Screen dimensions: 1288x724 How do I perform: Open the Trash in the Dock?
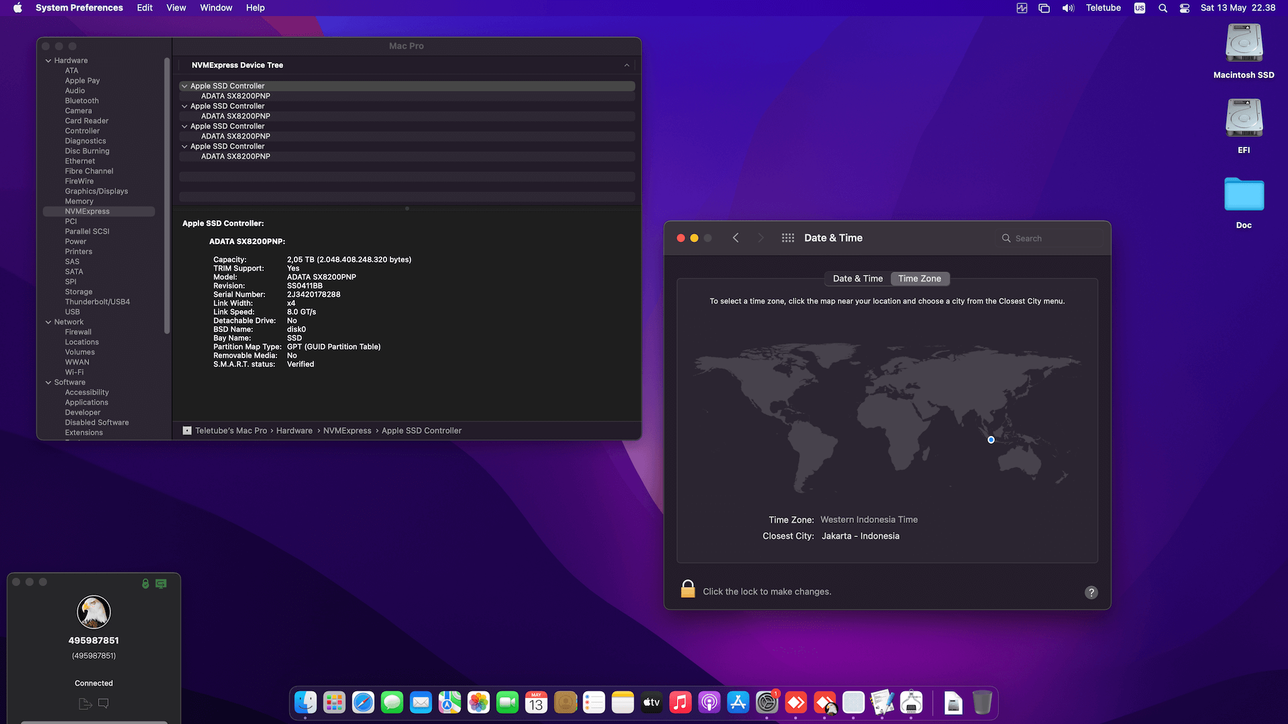982,703
